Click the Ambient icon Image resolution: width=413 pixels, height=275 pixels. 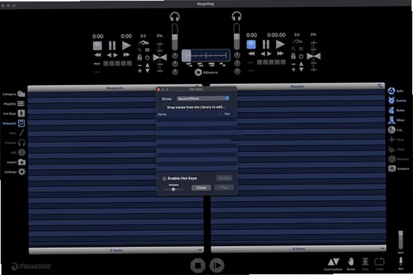(x=392, y=169)
